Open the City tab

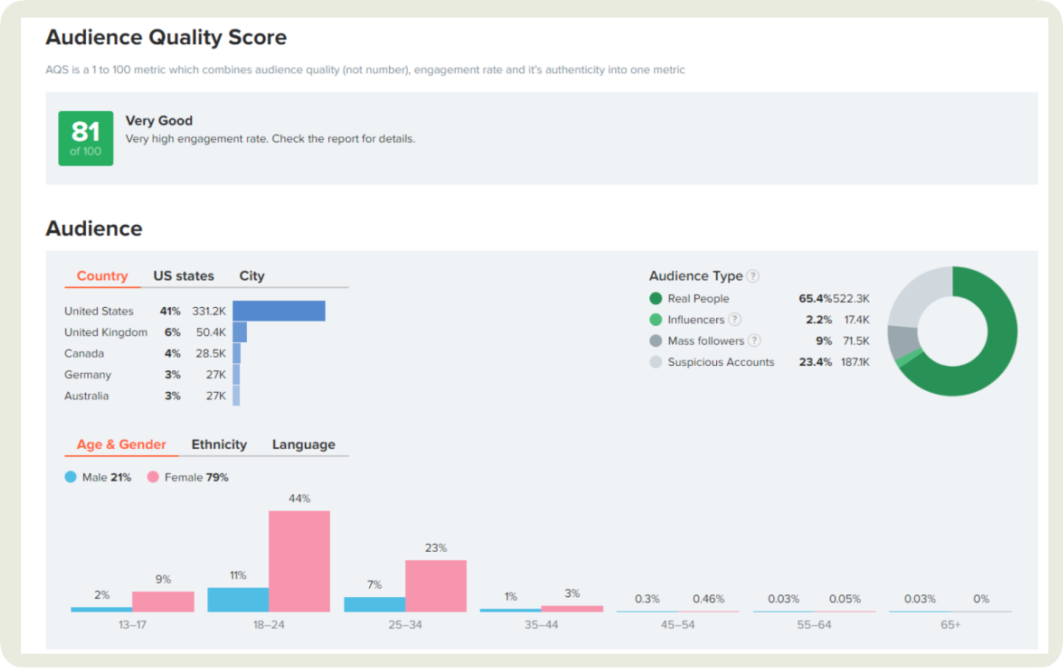(252, 276)
